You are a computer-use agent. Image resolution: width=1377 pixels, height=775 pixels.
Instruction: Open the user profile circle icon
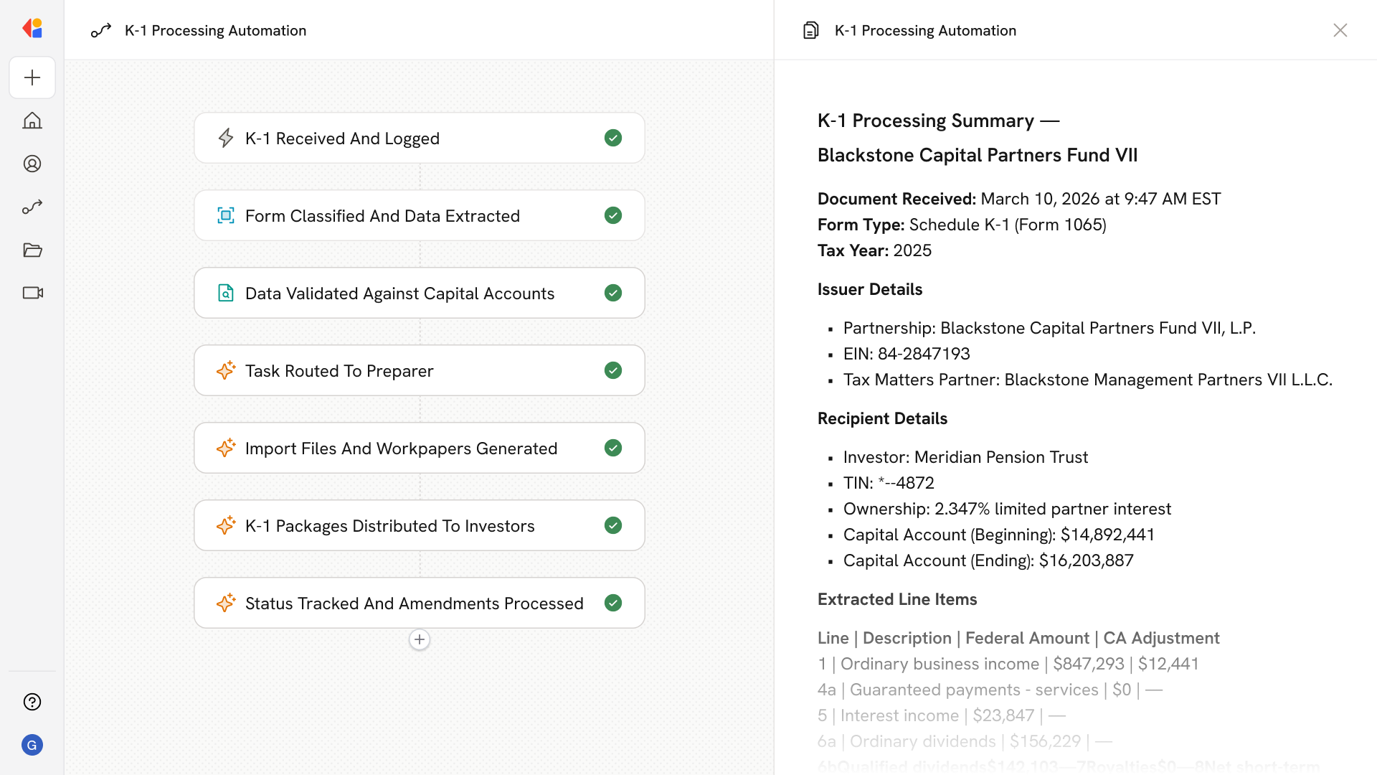[x=32, y=164]
